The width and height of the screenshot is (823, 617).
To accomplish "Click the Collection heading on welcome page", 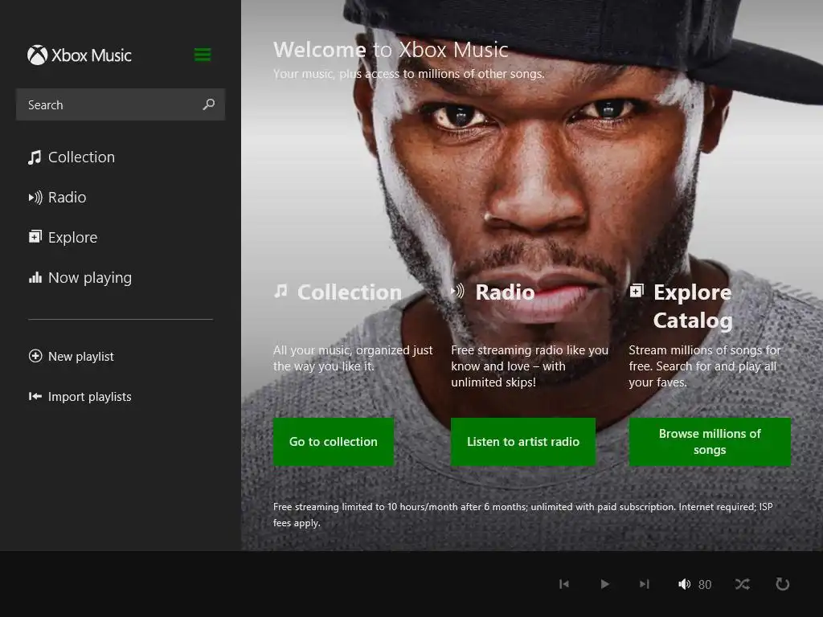I will coord(350,292).
